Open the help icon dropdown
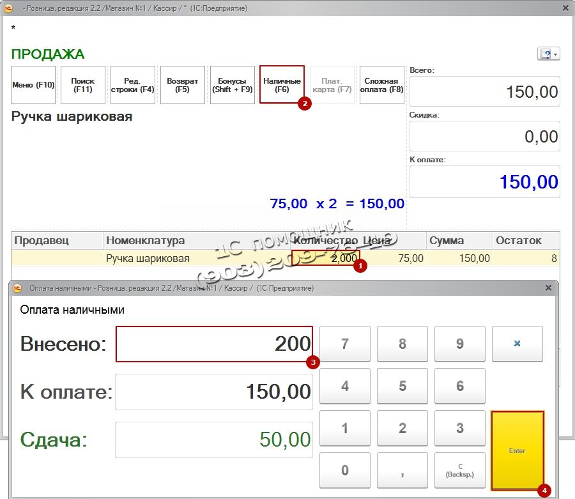The width and height of the screenshot is (575, 499). point(549,54)
